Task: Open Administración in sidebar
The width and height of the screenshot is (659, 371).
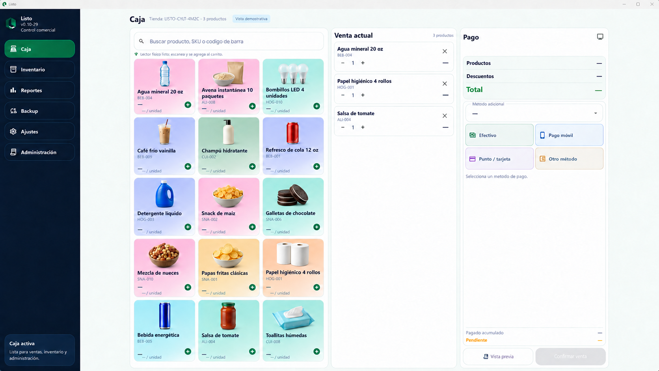Action: click(x=40, y=152)
